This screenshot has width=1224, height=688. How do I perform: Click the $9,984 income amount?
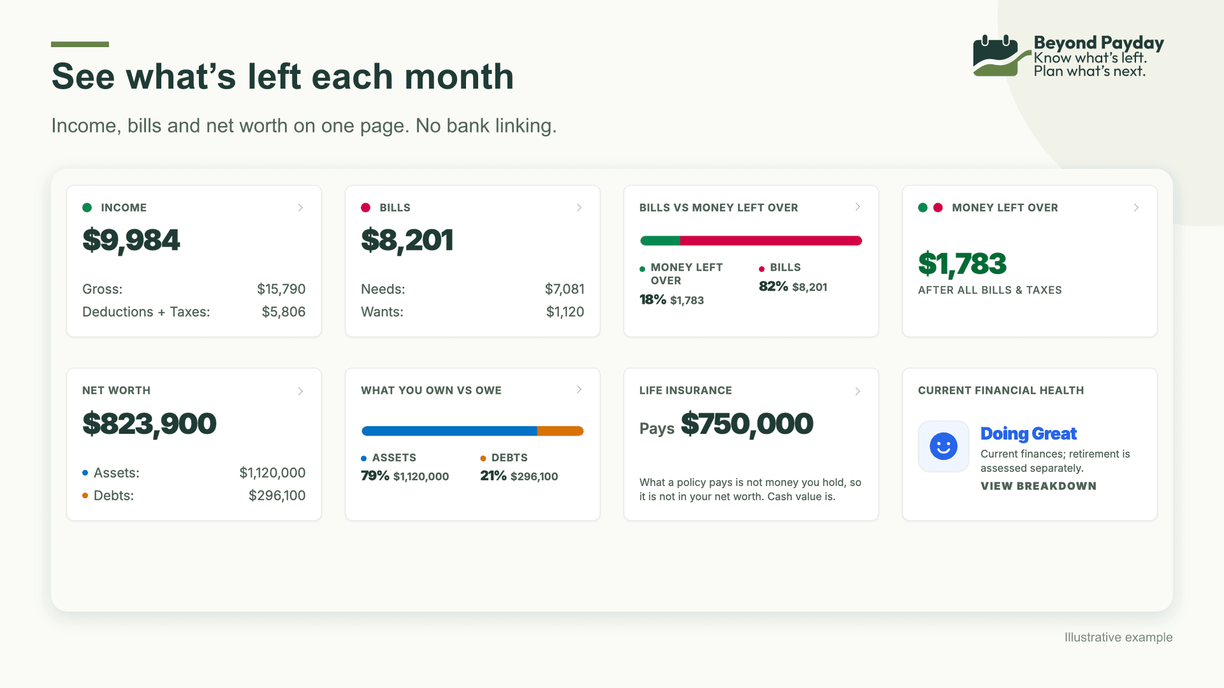tap(131, 240)
